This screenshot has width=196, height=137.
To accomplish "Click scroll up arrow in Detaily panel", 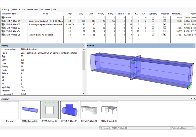I will tap(84, 49).
